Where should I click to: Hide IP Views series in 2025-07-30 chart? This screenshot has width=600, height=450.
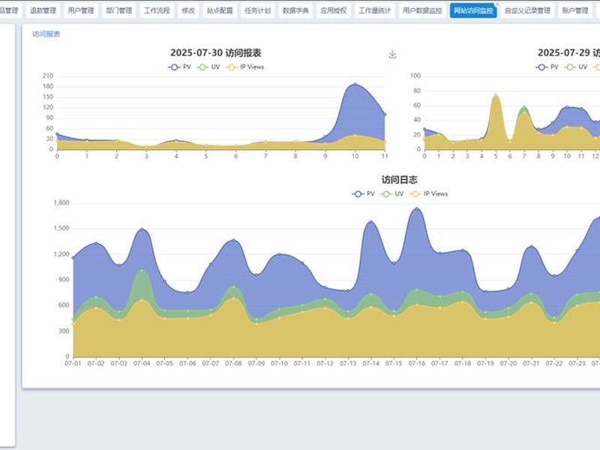pos(245,67)
